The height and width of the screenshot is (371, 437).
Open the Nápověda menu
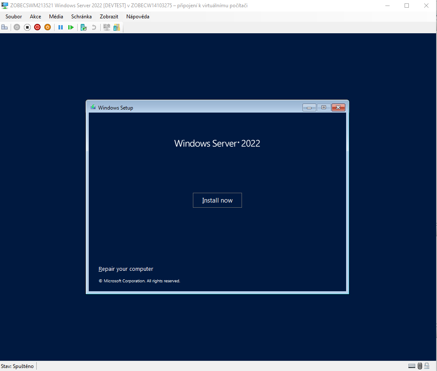(x=138, y=17)
